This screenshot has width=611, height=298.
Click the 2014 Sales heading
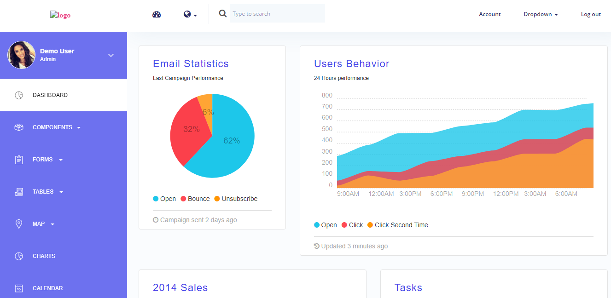pos(180,287)
